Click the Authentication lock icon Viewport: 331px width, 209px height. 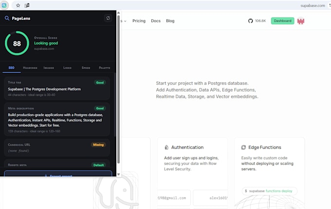click(166, 147)
